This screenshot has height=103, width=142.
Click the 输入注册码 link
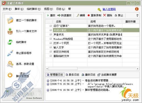point(109,9)
